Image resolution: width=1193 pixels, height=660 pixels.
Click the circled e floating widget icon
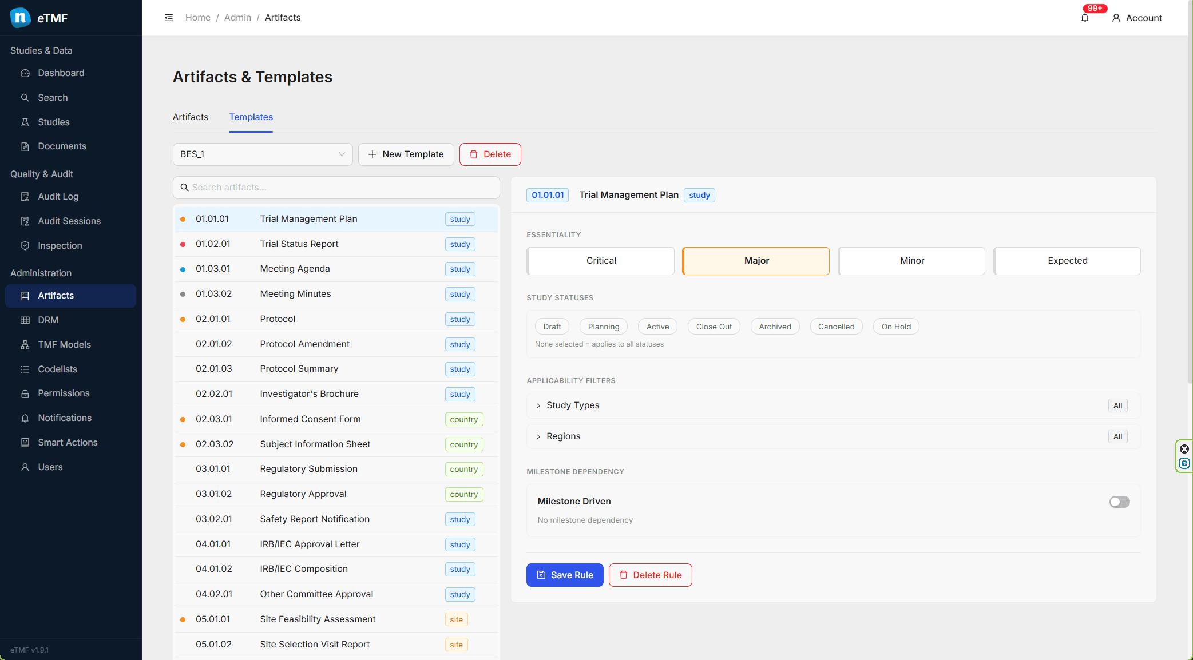click(x=1184, y=463)
